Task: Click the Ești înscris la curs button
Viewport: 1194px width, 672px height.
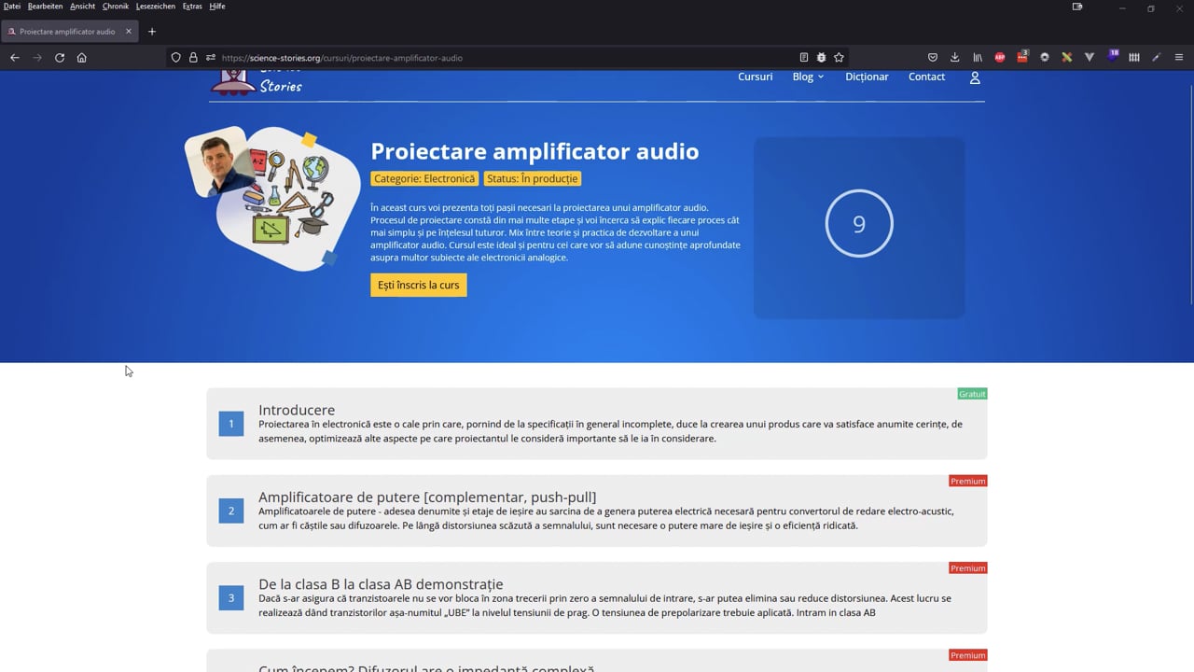Action: 418,285
